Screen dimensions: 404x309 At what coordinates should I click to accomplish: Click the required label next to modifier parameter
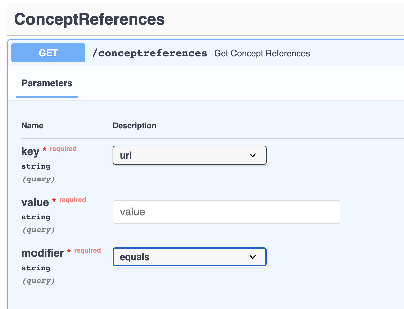(87, 250)
